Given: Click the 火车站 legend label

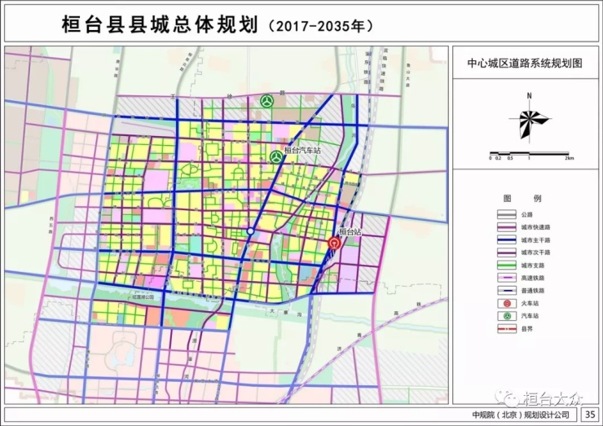Looking at the screenshot, I should coord(530,303).
